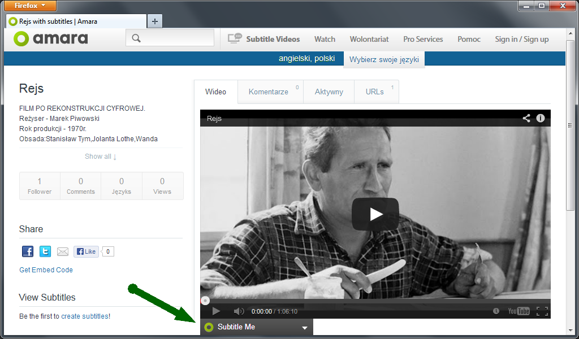579x339 pixels.
Task: Click the 0:00:00 / 1:06:10 time display
Action: 274,311
